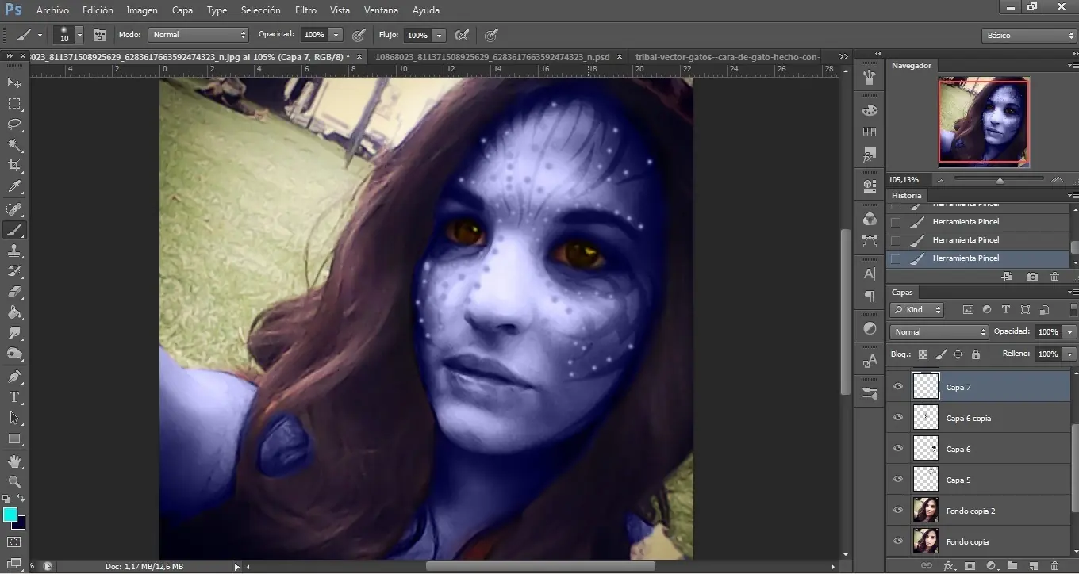Select the Eyedropper tool
The width and height of the screenshot is (1079, 574).
tap(14, 187)
